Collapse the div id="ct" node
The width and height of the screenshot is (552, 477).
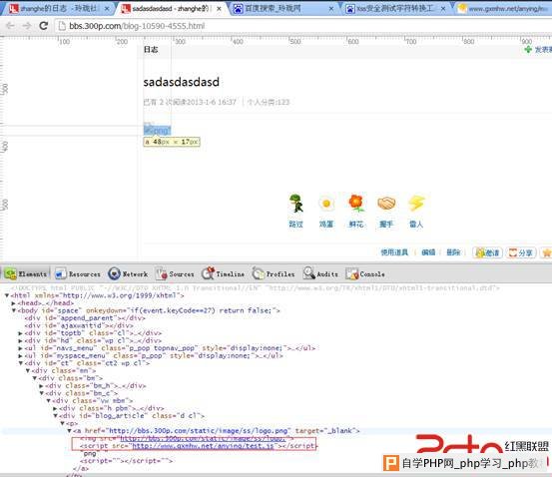21,363
